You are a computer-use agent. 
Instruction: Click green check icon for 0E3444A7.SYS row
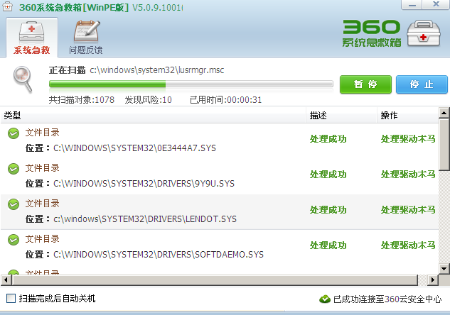14,133
